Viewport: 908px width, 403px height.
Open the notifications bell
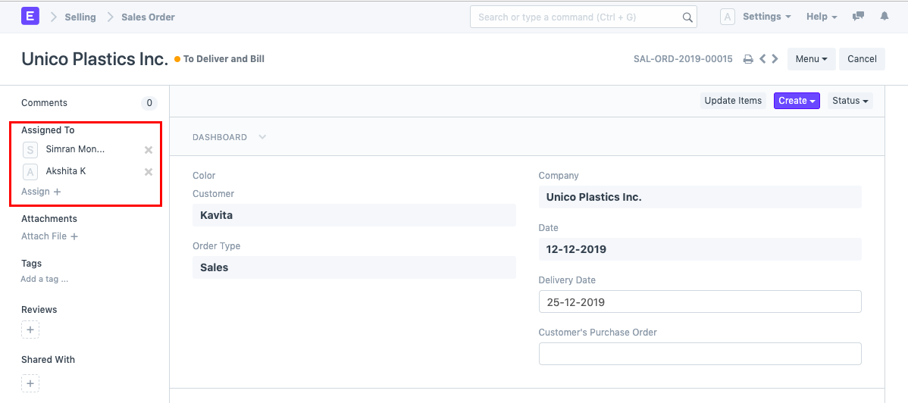tap(884, 17)
